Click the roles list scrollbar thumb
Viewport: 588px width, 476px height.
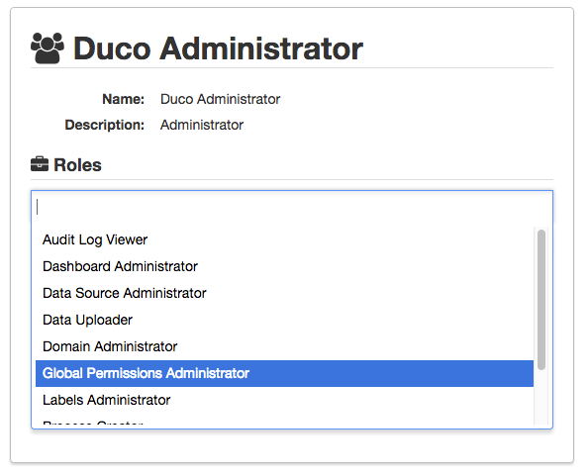point(541,300)
